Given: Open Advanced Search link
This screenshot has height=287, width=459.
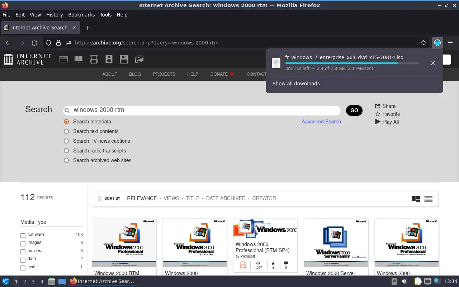Looking at the screenshot, I should 321,122.
